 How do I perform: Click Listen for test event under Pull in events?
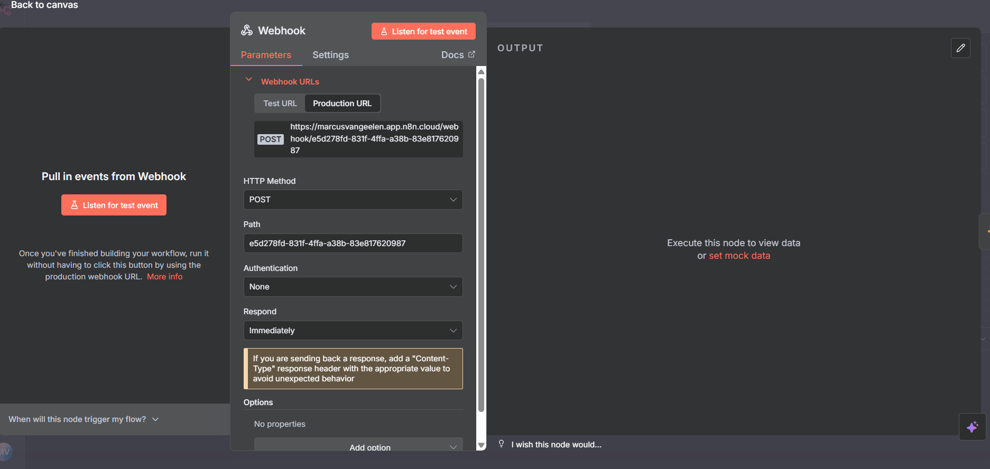(114, 205)
